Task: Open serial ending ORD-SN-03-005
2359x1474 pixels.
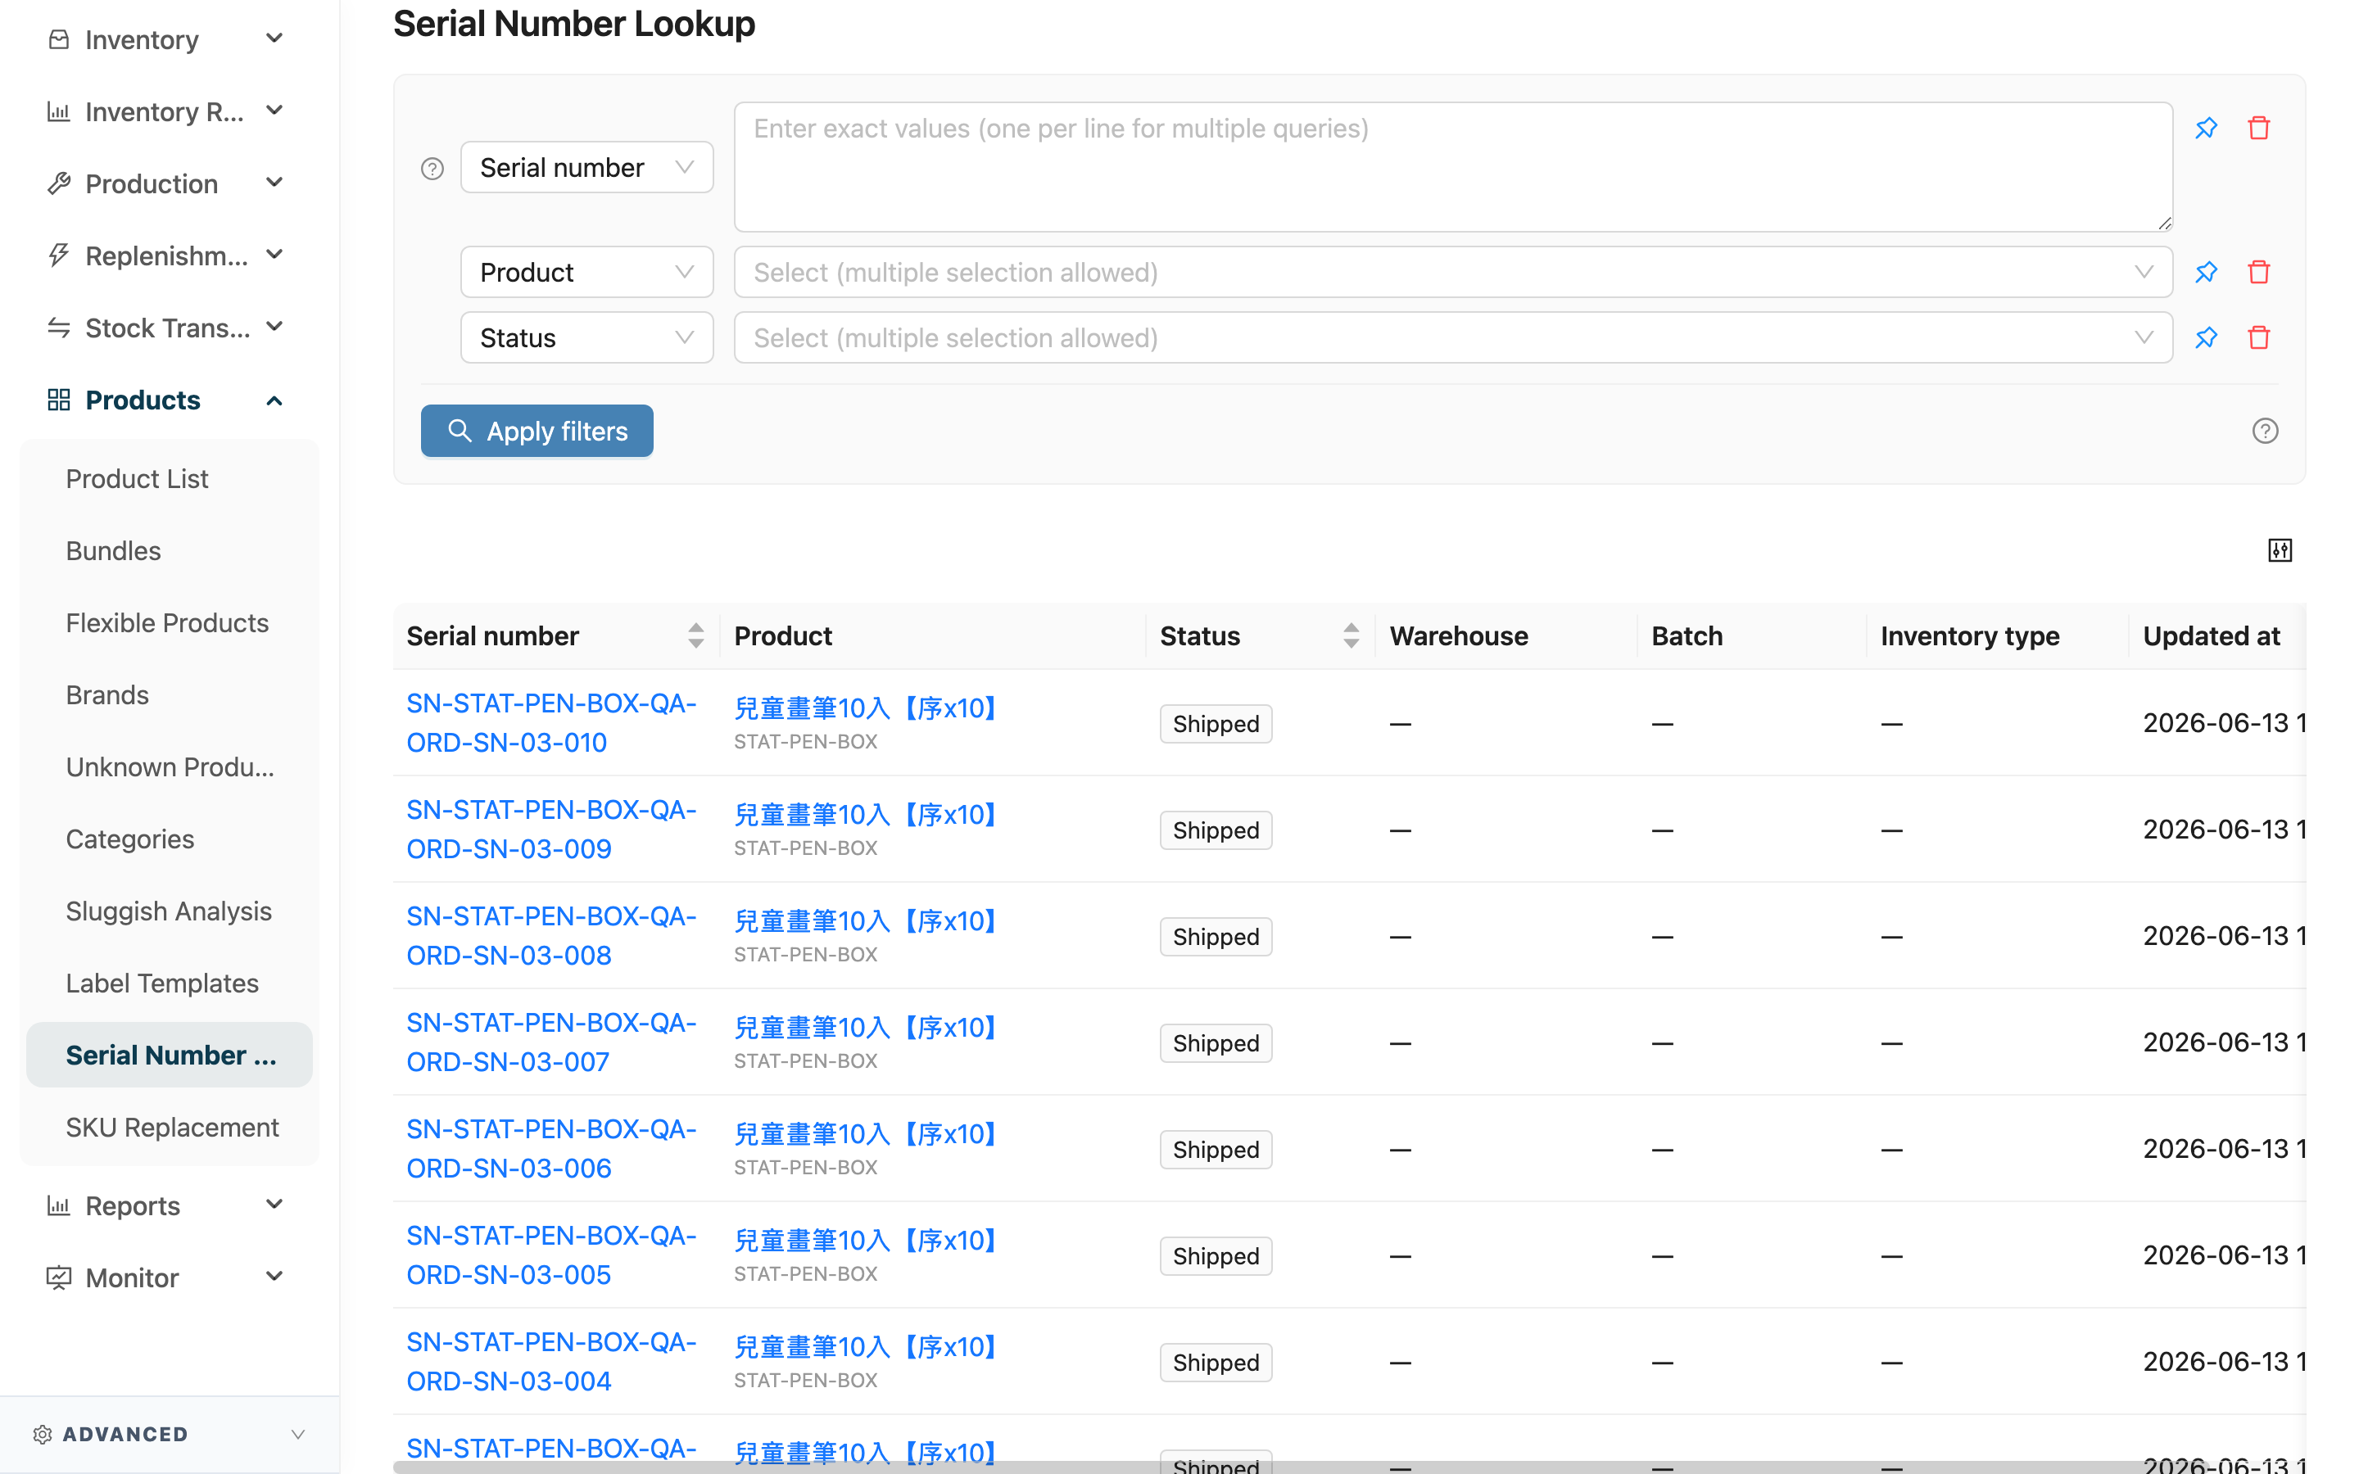Action: (550, 1255)
